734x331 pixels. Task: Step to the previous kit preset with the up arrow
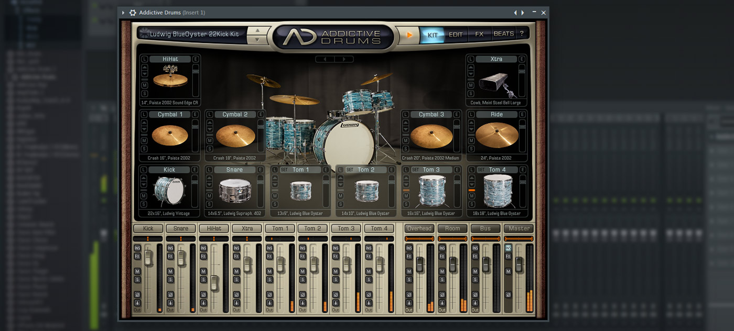click(257, 30)
